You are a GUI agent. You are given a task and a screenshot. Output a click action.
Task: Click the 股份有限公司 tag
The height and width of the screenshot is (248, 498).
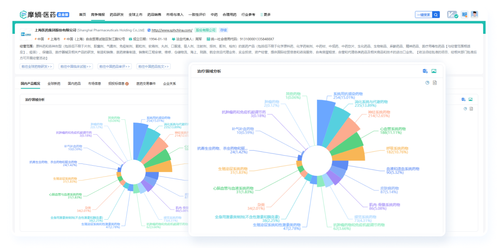tap(206, 30)
